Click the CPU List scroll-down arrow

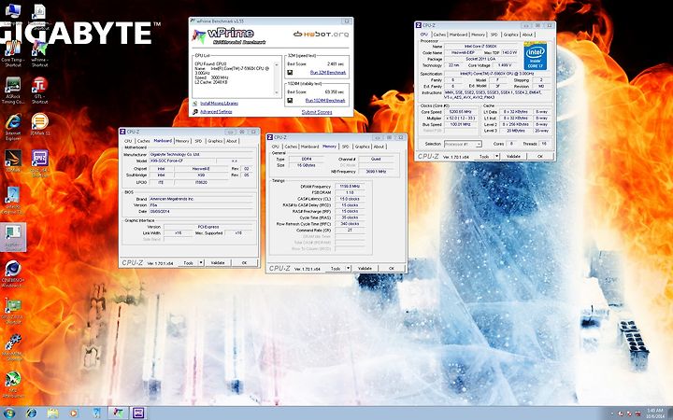click(277, 93)
